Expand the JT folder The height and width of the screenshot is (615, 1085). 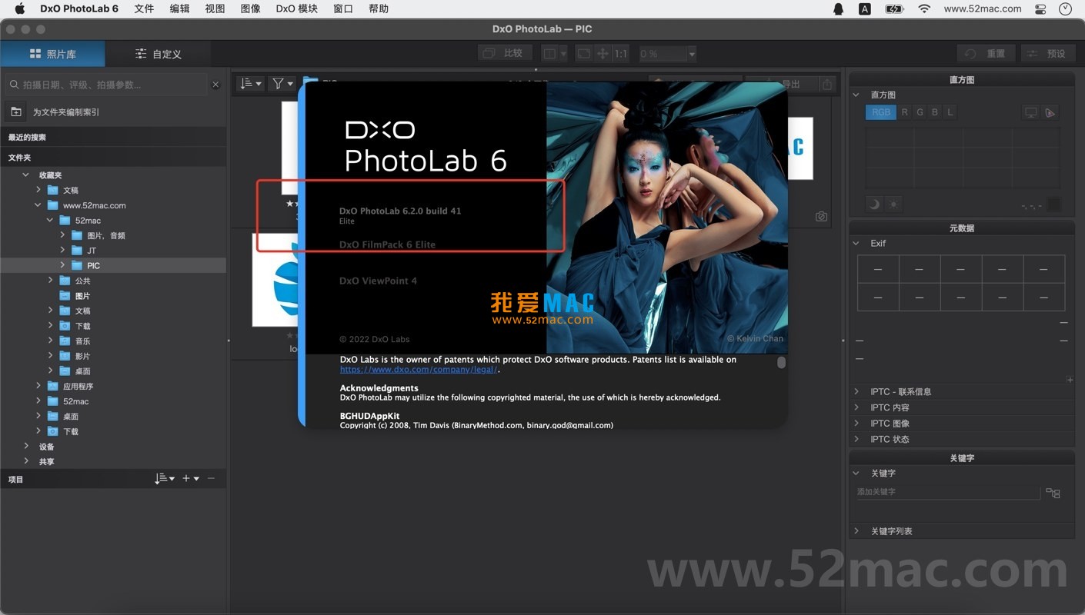(x=62, y=250)
